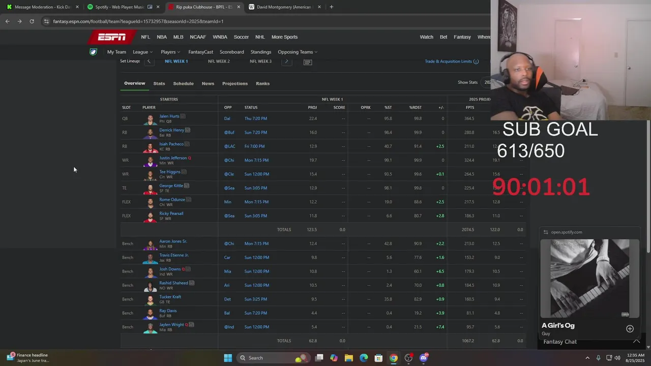
Task: Select NFL Week 2 lineup
Action: click(x=219, y=61)
